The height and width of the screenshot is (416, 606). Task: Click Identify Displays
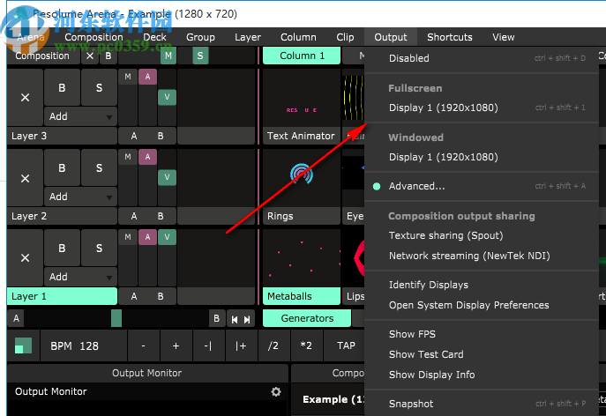point(482,285)
